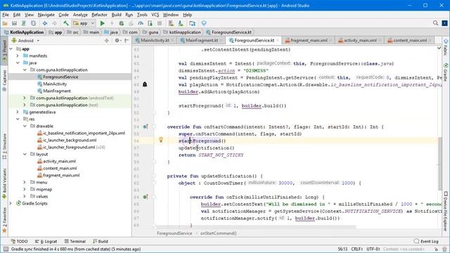Click the project panel settings gear icon

pyautogui.click(x=117, y=41)
